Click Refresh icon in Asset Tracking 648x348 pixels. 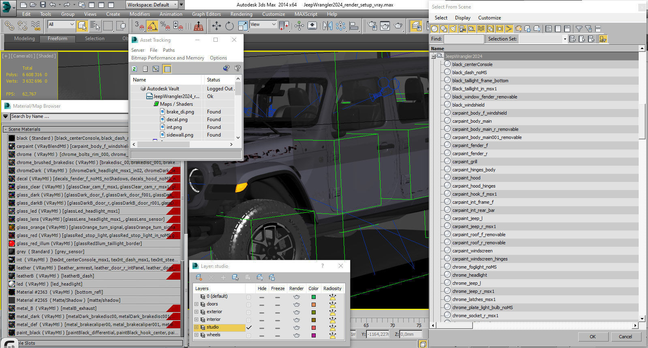pos(135,69)
